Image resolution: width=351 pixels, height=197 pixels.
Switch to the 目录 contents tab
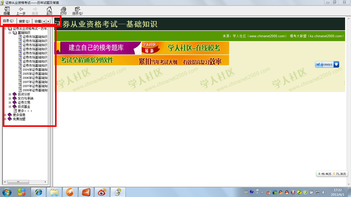click(8, 21)
